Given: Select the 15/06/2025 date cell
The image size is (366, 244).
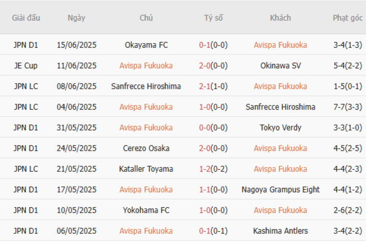Looking at the screenshot, I should [x=77, y=45].
